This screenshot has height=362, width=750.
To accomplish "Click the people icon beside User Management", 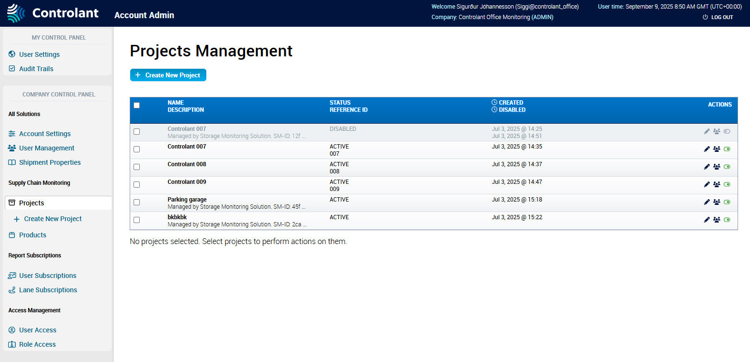I will 12,148.
